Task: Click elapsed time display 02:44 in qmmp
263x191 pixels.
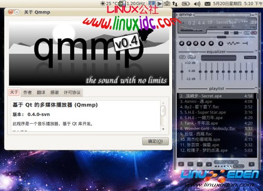Action: (196, 23)
